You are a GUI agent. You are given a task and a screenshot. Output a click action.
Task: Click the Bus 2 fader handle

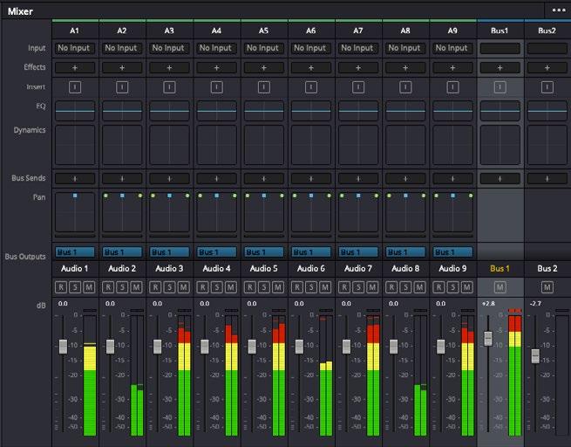[x=535, y=355]
